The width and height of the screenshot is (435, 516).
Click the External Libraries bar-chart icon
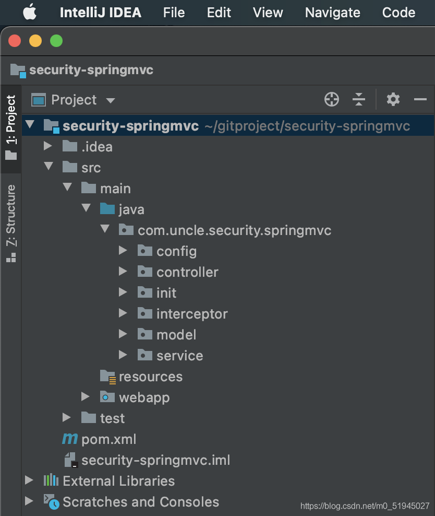click(x=51, y=480)
